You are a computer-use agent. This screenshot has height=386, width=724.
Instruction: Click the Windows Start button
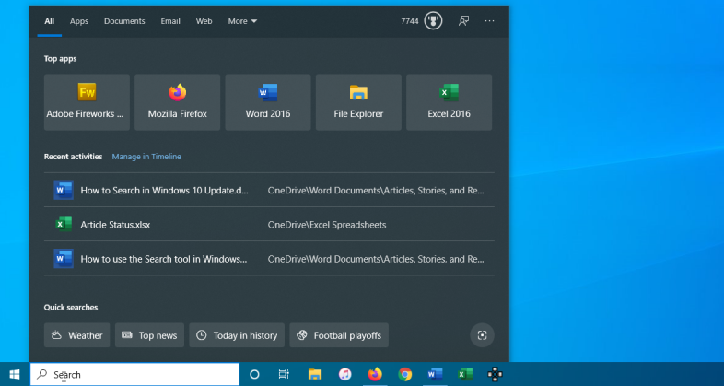coord(15,374)
